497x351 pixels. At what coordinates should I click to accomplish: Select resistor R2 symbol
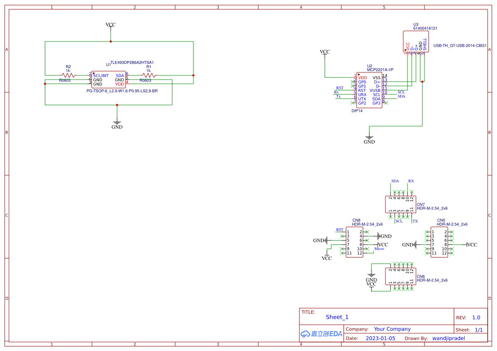pyautogui.click(x=67, y=76)
